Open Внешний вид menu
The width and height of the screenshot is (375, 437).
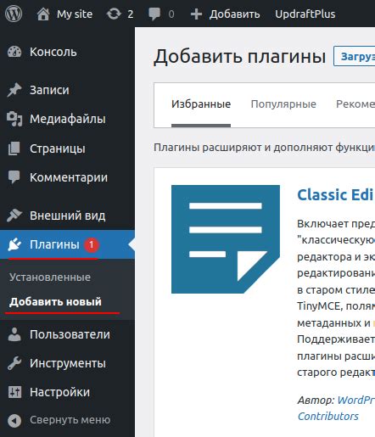(68, 216)
